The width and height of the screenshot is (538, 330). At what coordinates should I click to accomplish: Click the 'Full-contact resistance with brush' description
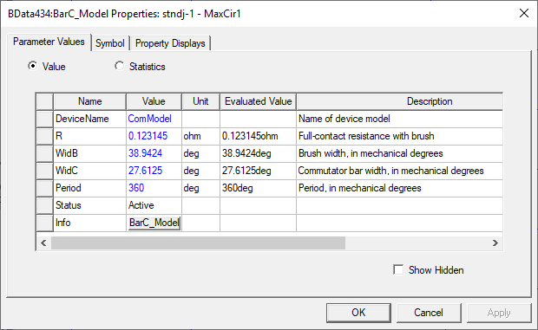pos(400,136)
